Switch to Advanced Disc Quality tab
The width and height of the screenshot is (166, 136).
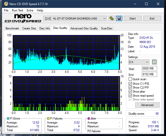(84, 28)
